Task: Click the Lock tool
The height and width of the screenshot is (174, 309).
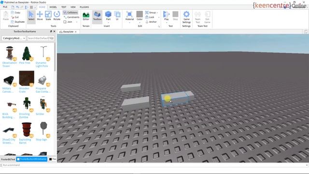Action: point(150,17)
